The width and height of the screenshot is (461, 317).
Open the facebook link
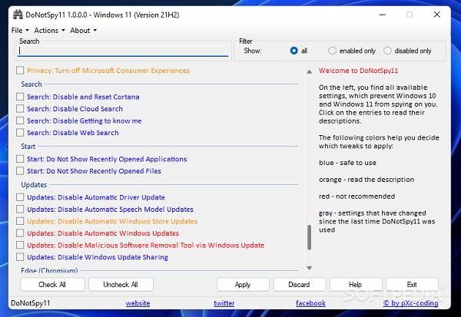tap(310, 303)
